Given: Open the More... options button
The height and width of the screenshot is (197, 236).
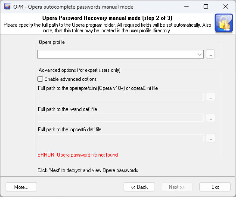Looking at the screenshot, I should click(x=21, y=187).
